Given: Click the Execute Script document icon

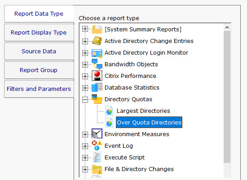Looking at the screenshot, I should click(x=97, y=157).
